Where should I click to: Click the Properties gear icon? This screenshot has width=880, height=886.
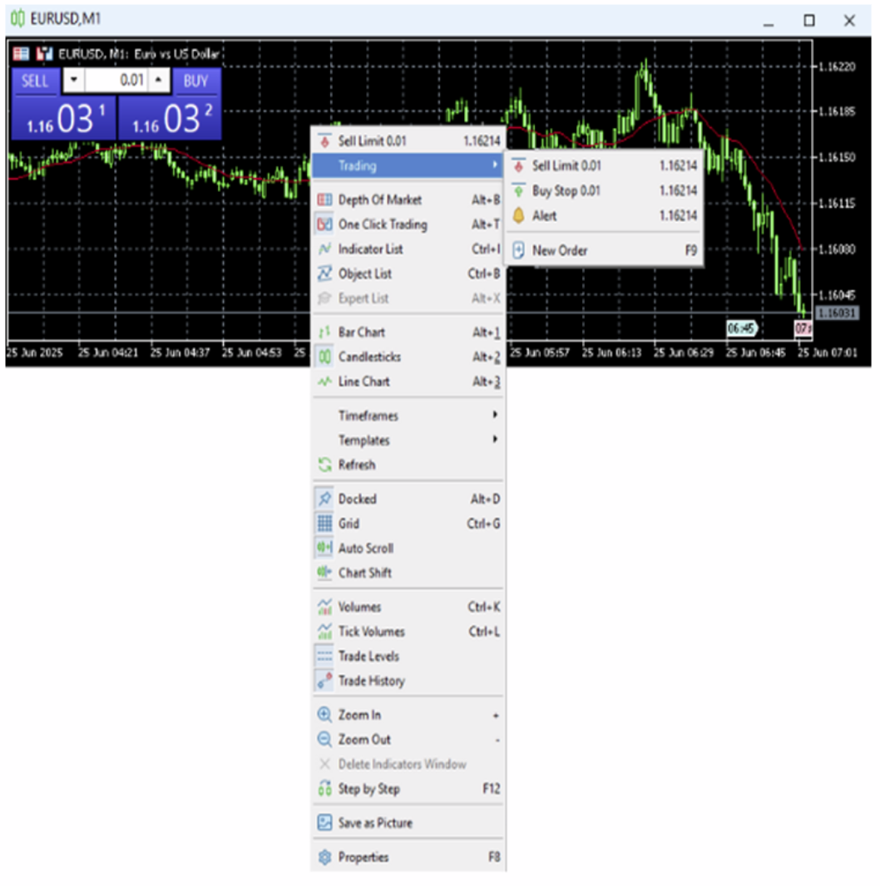pyautogui.click(x=324, y=857)
